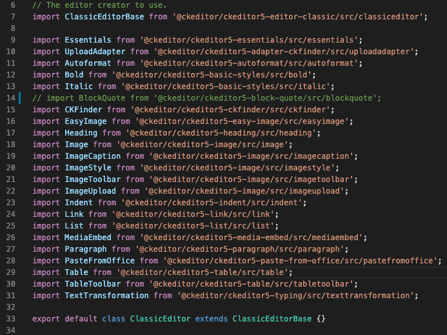The image size is (447, 335).
Task: Click the ImageUpload identifier
Action: pos(90,191)
